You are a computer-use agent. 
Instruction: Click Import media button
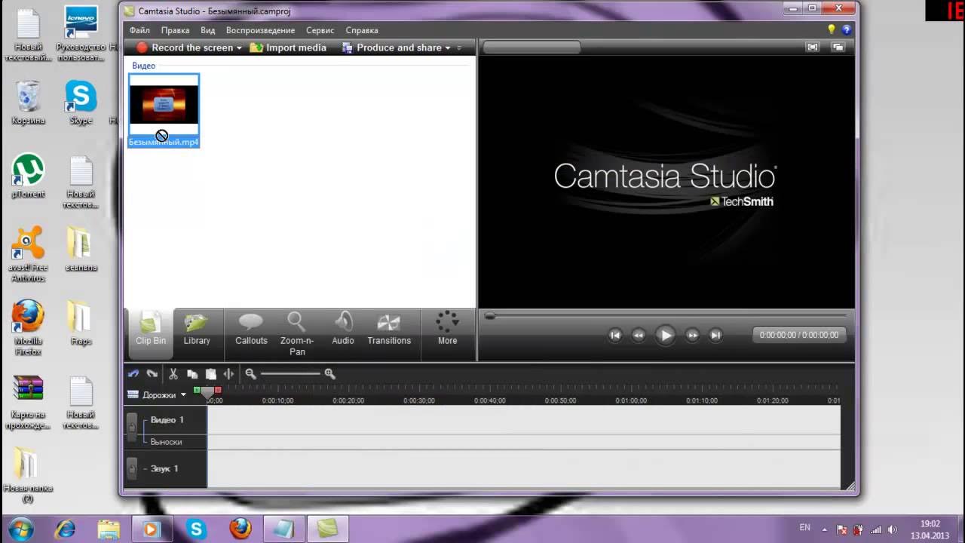pos(288,48)
